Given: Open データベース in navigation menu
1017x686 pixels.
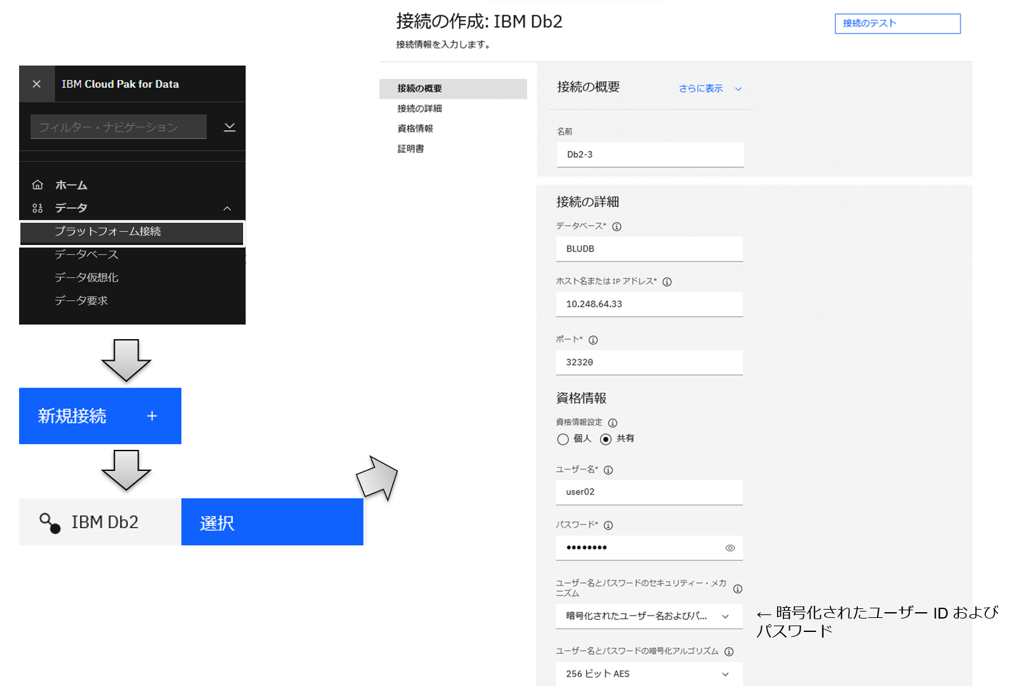Looking at the screenshot, I should 87,255.
